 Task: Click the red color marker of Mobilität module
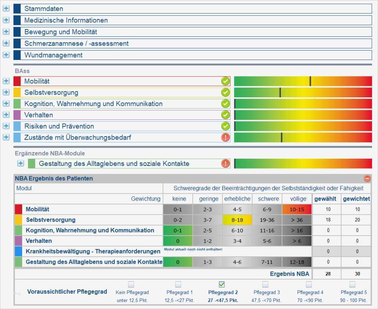[x=17, y=81]
